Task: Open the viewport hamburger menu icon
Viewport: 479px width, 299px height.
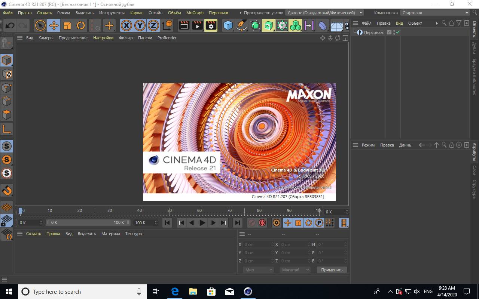Action: pyautogui.click(x=20, y=38)
